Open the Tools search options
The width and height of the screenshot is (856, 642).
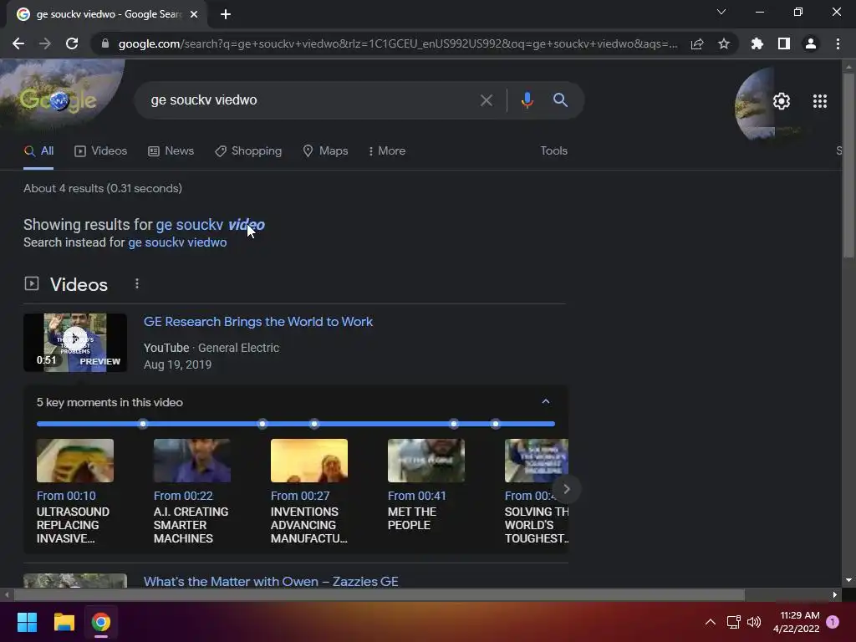pyautogui.click(x=553, y=150)
